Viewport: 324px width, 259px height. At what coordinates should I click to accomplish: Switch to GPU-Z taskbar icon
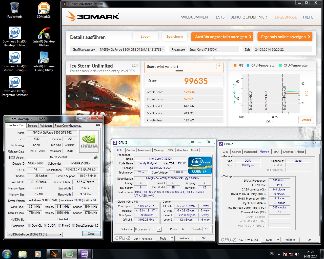tap(70, 254)
